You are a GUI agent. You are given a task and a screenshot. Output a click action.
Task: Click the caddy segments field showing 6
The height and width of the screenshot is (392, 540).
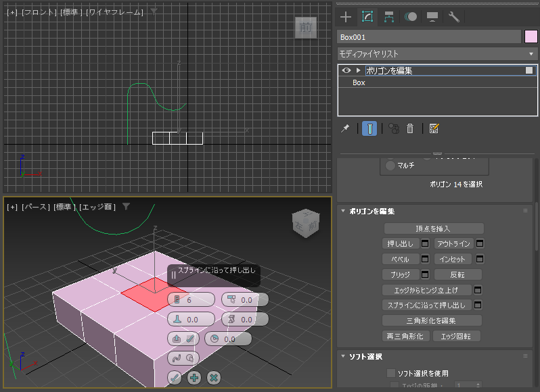click(x=191, y=299)
